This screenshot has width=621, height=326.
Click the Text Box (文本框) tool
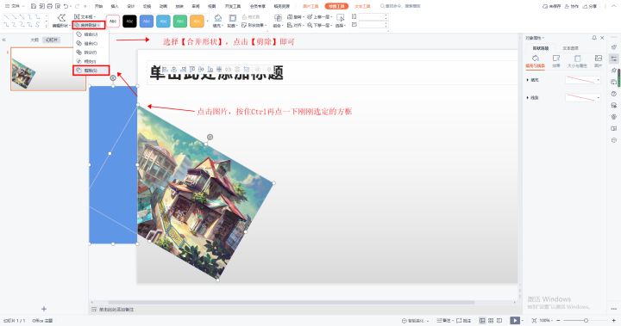[x=85, y=16]
